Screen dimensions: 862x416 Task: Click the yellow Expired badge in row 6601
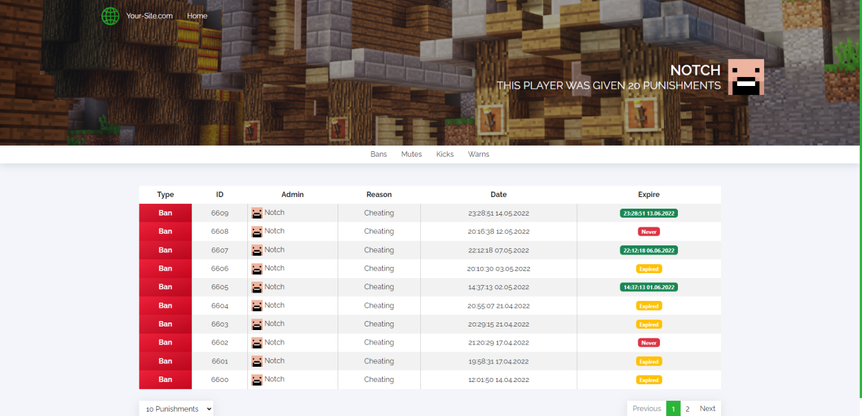point(649,361)
